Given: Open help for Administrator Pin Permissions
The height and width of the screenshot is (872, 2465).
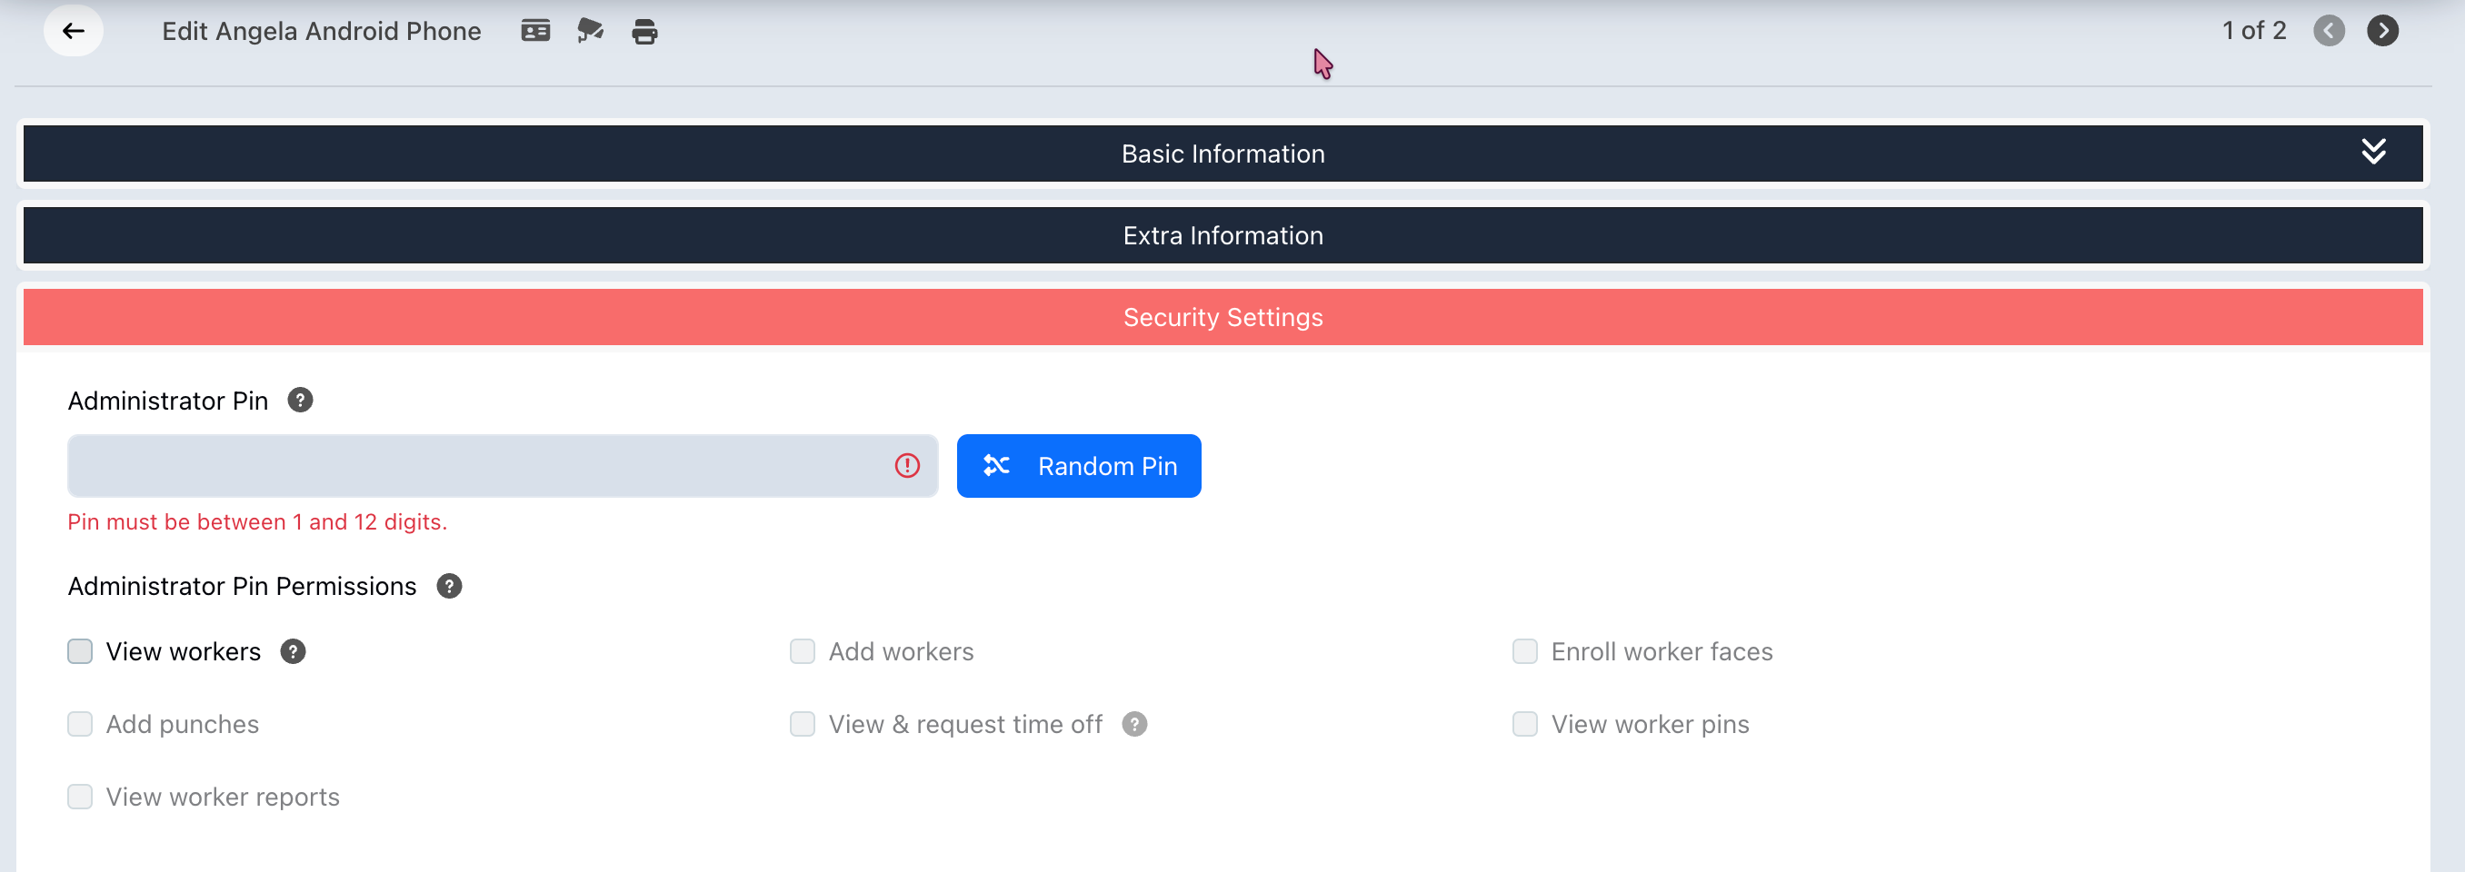Looking at the screenshot, I should 449,585.
